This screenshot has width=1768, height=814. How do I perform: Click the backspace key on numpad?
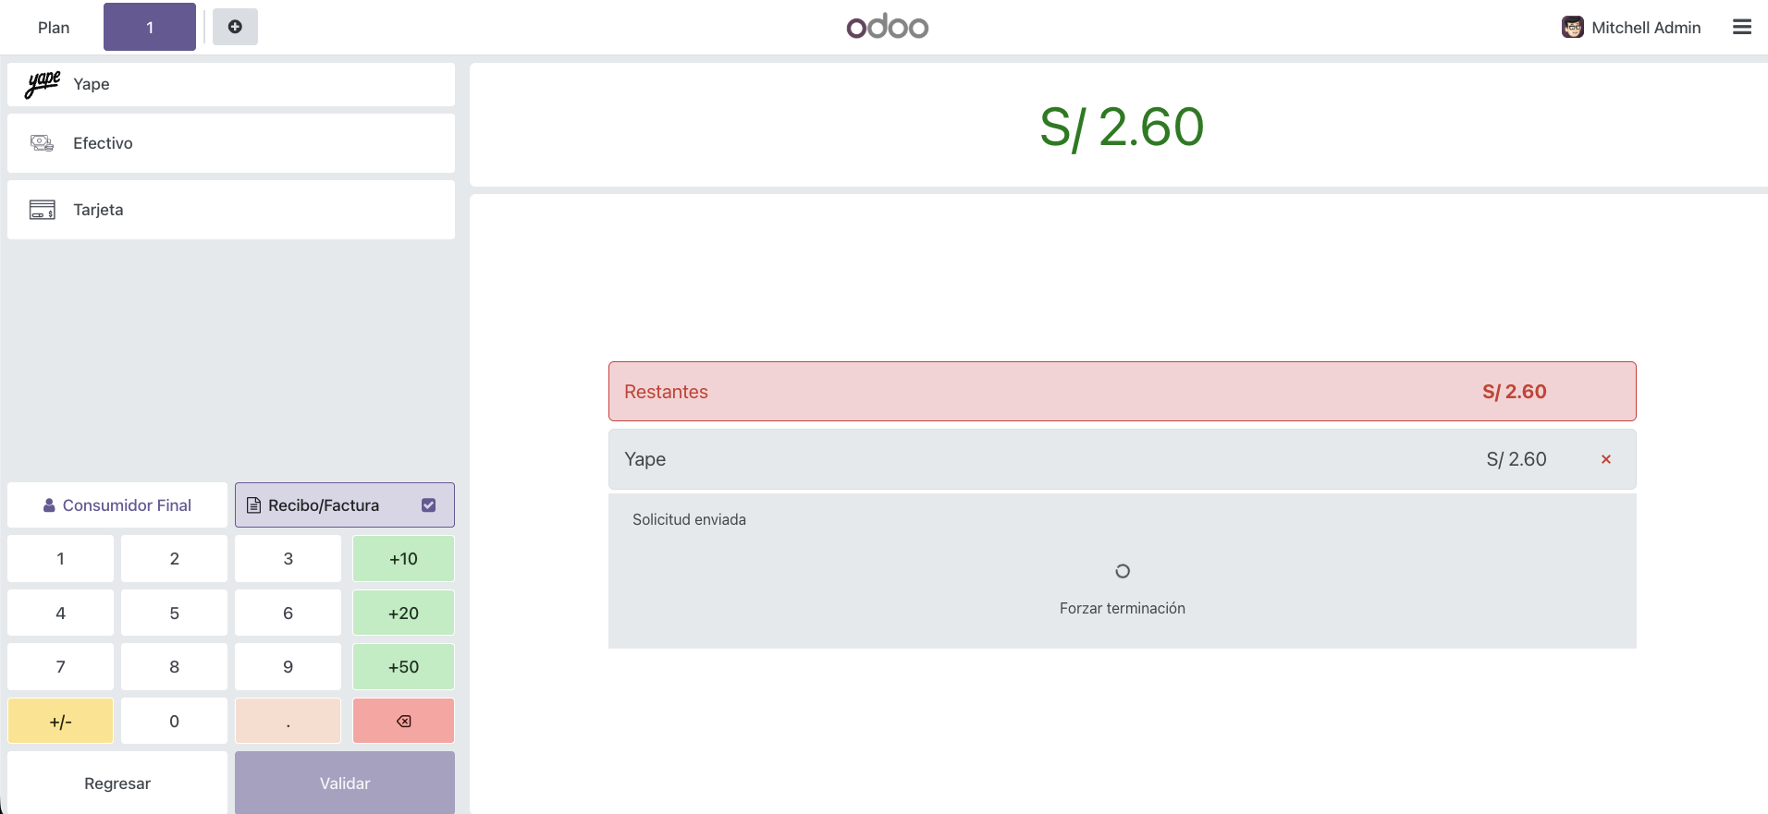[403, 721]
